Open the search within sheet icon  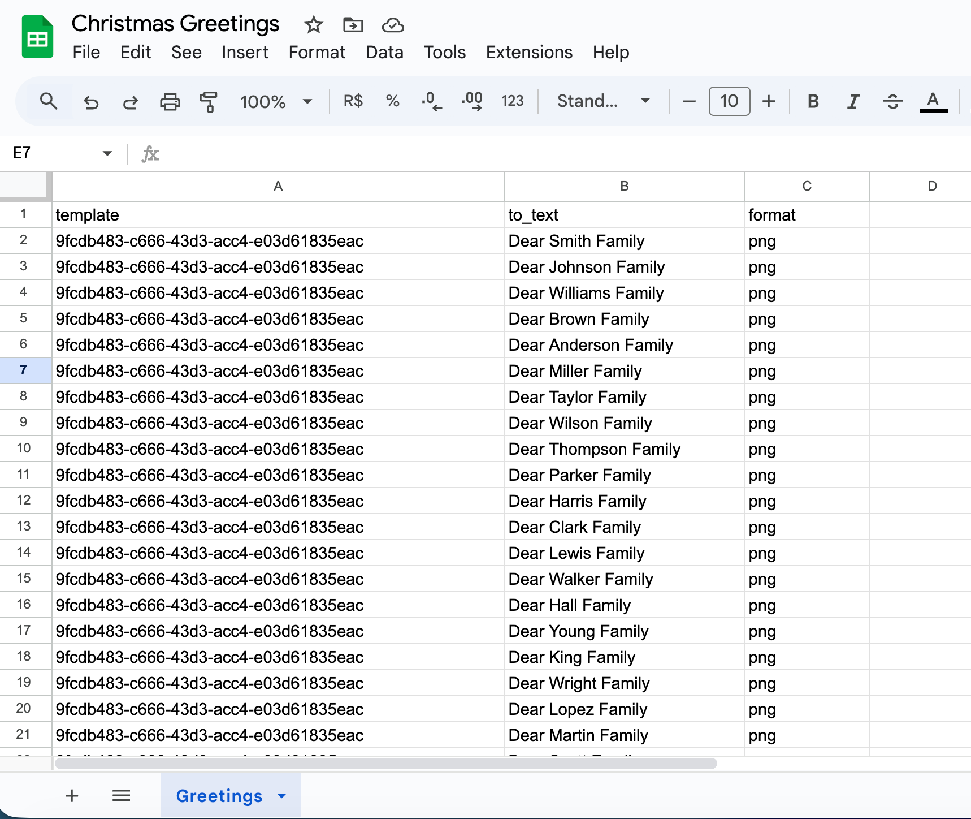pos(49,102)
